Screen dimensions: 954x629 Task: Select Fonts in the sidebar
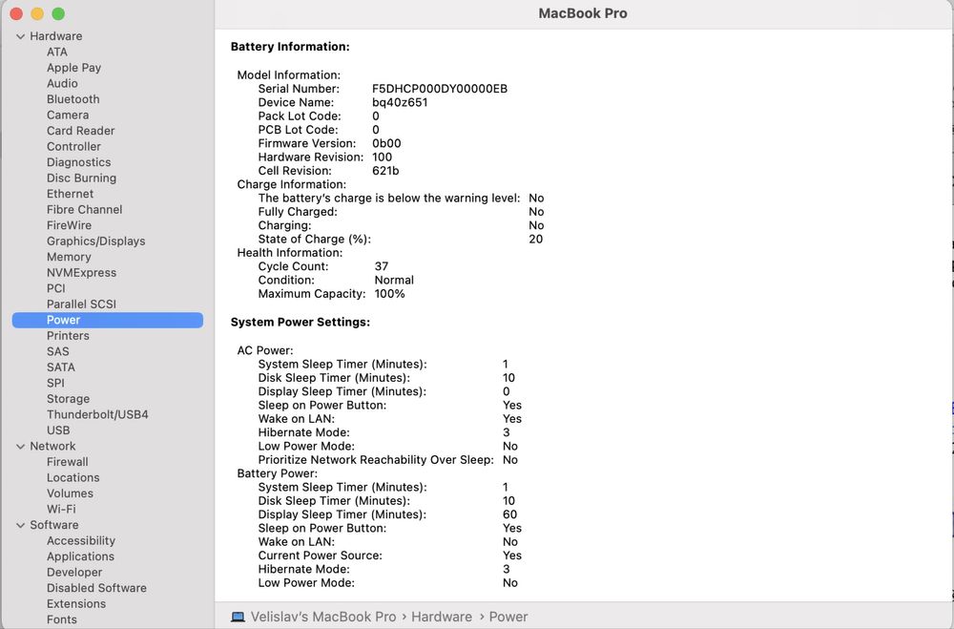(62, 619)
